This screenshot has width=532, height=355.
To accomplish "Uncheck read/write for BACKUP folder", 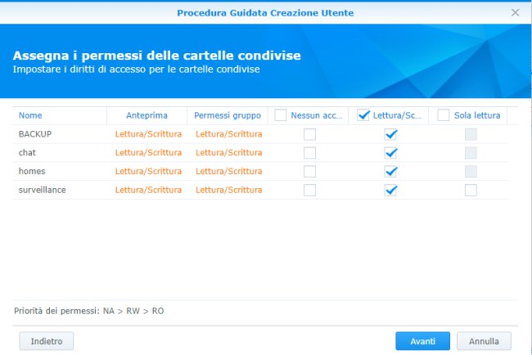I will (x=390, y=134).
